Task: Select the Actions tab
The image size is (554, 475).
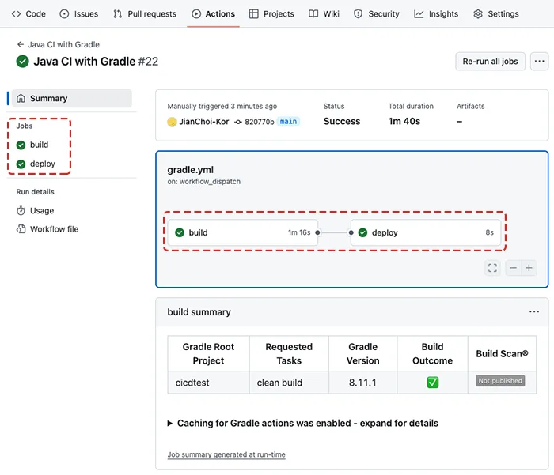Action: tap(213, 13)
